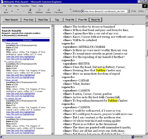The image size is (148, 139).
Task: Click into the Address URL field
Action: (x=105, y=11)
